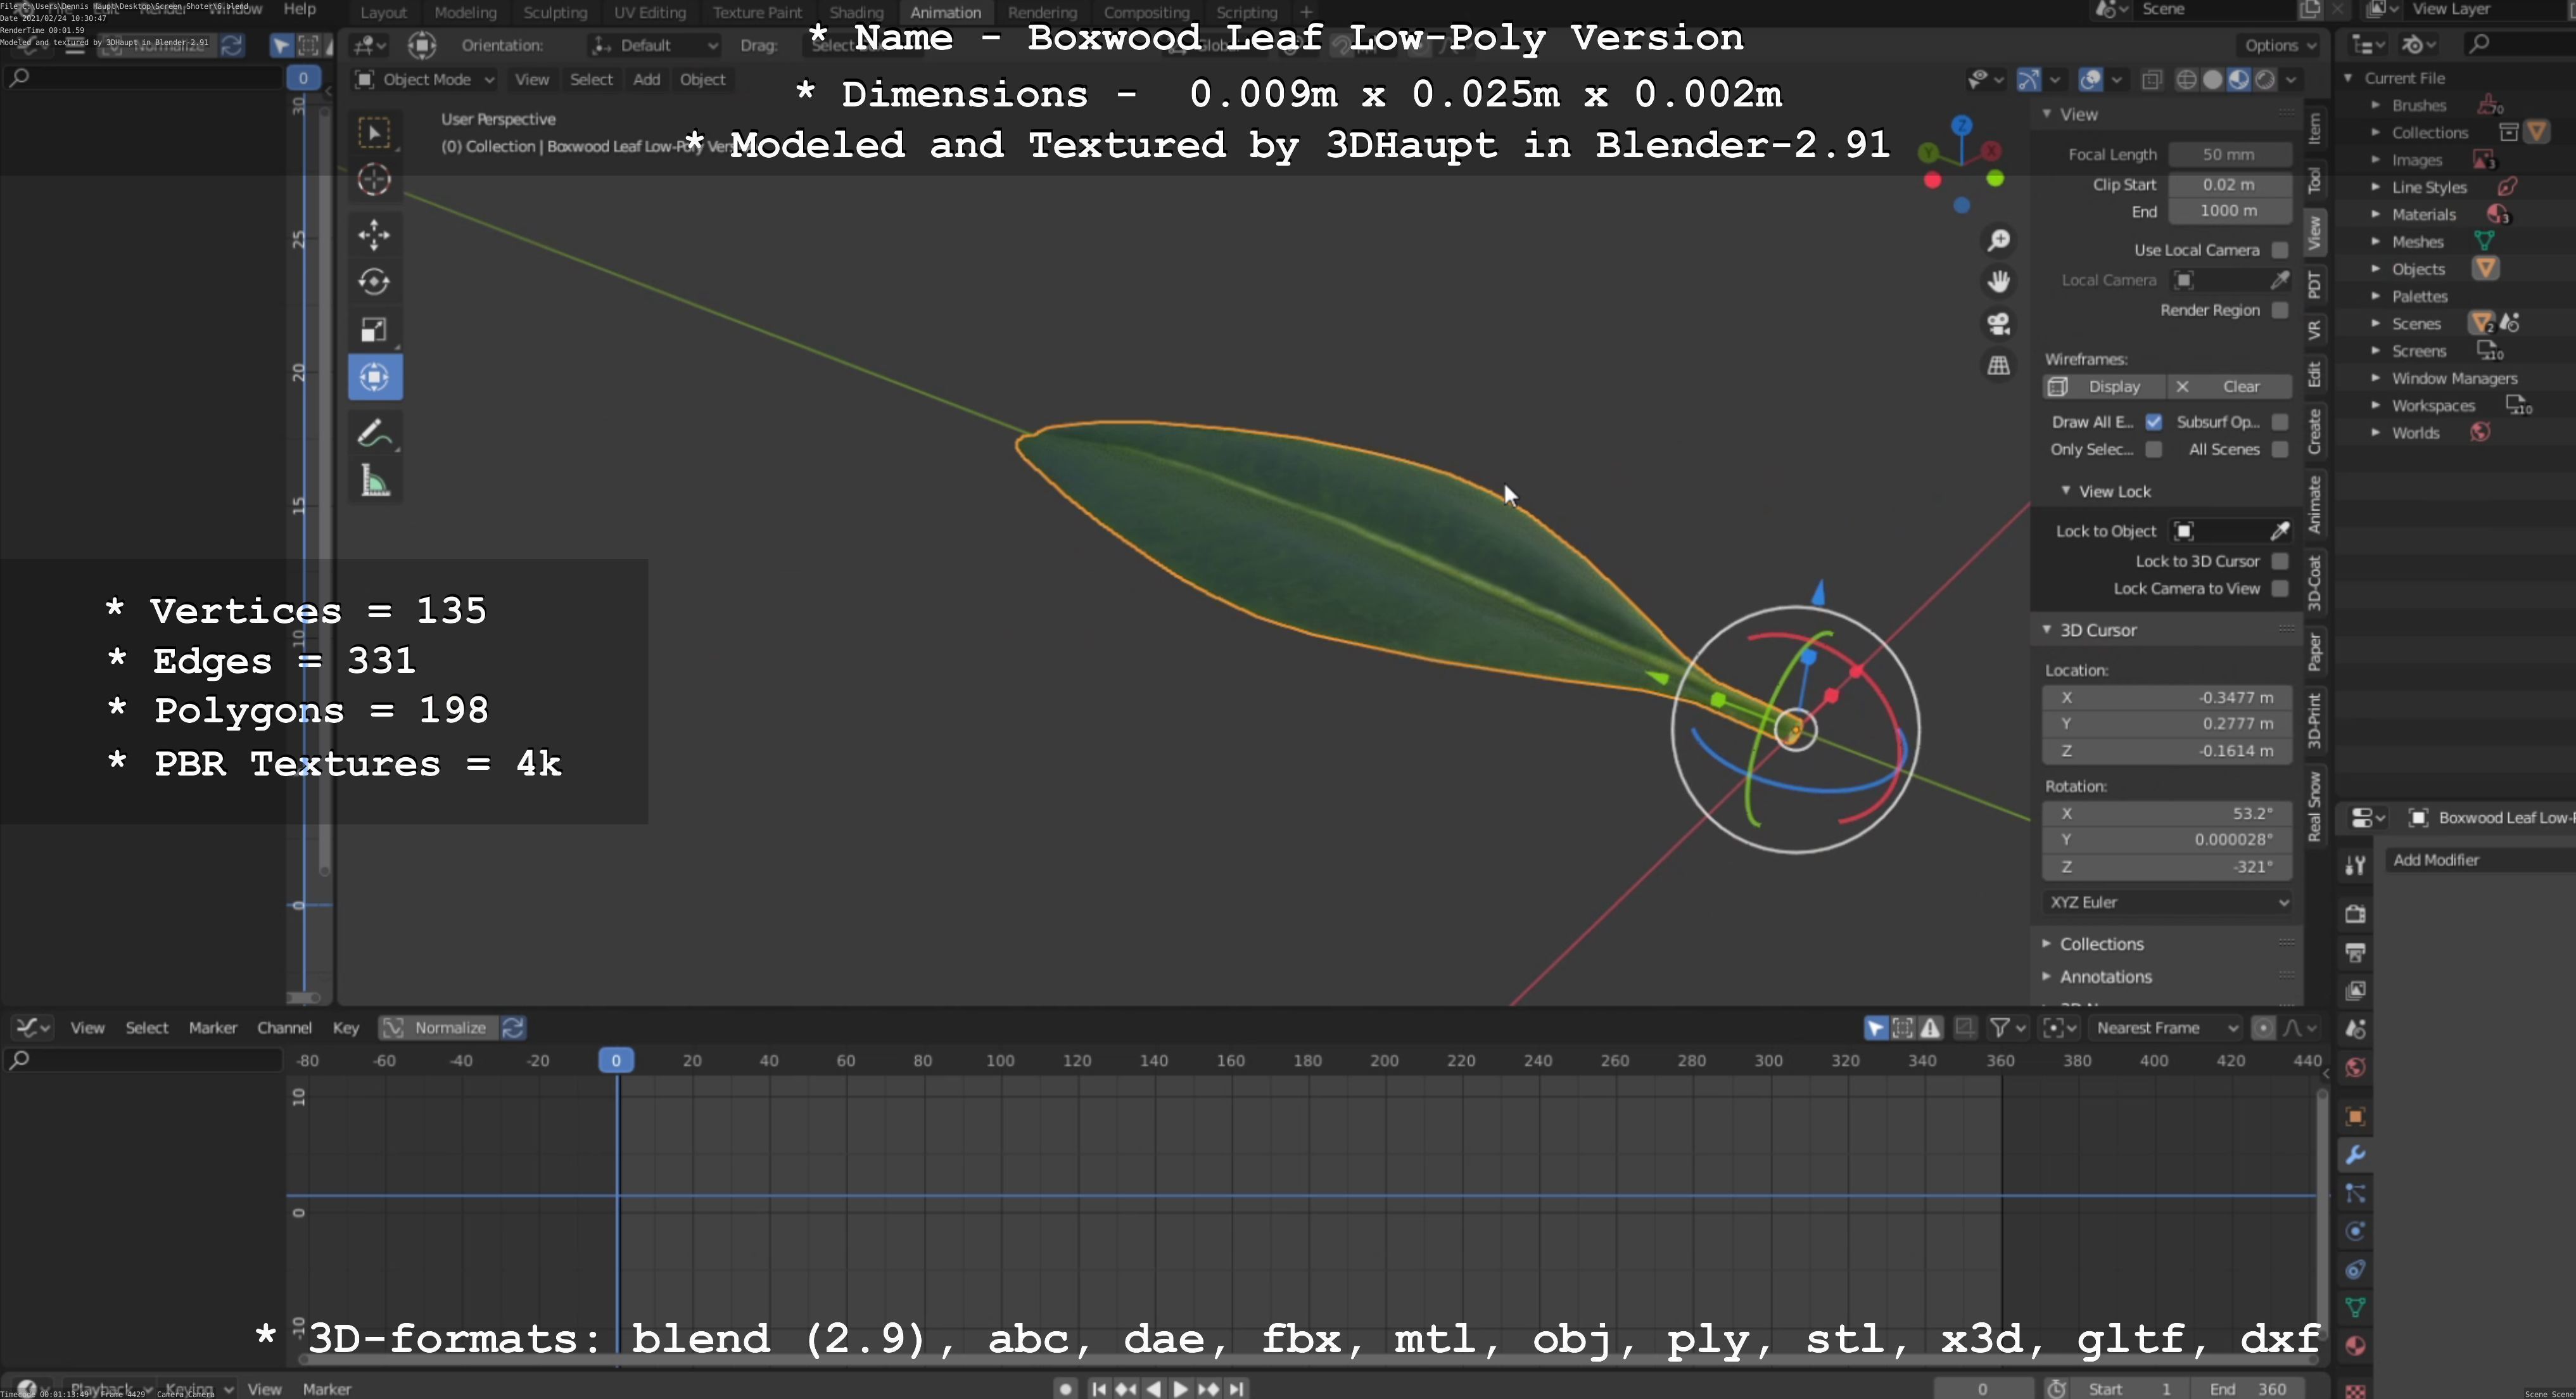Click the zoom view magnifier icon
Viewport: 2576px width, 1399px height.
[1998, 240]
